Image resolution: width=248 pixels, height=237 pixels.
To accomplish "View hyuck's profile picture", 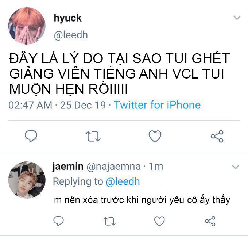I will (27, 26).
